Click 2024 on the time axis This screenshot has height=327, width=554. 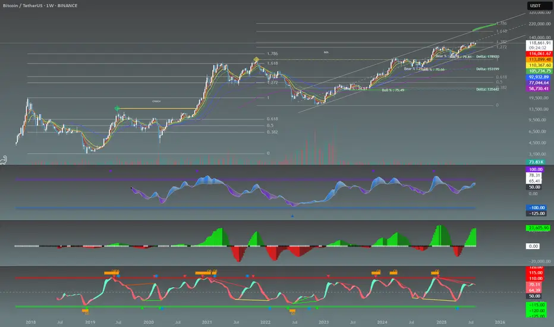pyautogui.click(x=382, y=322)
